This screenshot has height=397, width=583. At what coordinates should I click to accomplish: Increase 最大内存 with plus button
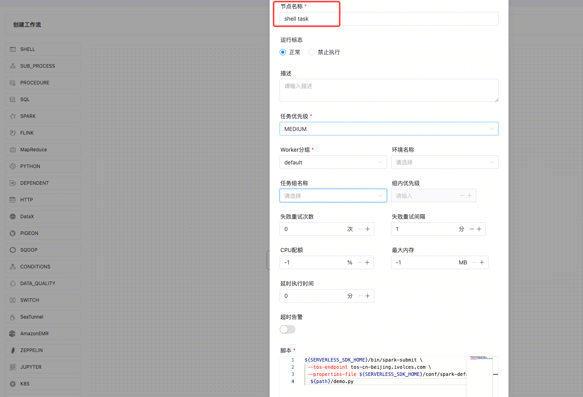(482, 262)
